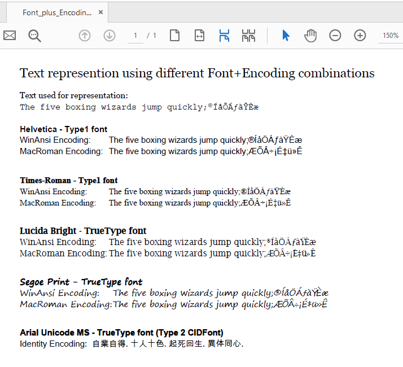403x367 pixels.
Task: Zoom out with the minus button
Action: tap(335, 36)
